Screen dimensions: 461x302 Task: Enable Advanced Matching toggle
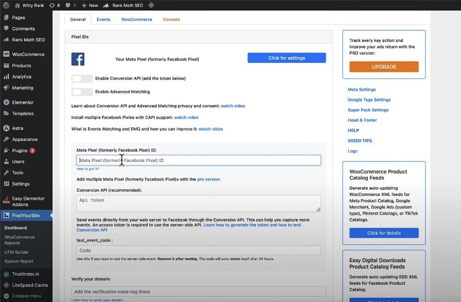point(82,92)
